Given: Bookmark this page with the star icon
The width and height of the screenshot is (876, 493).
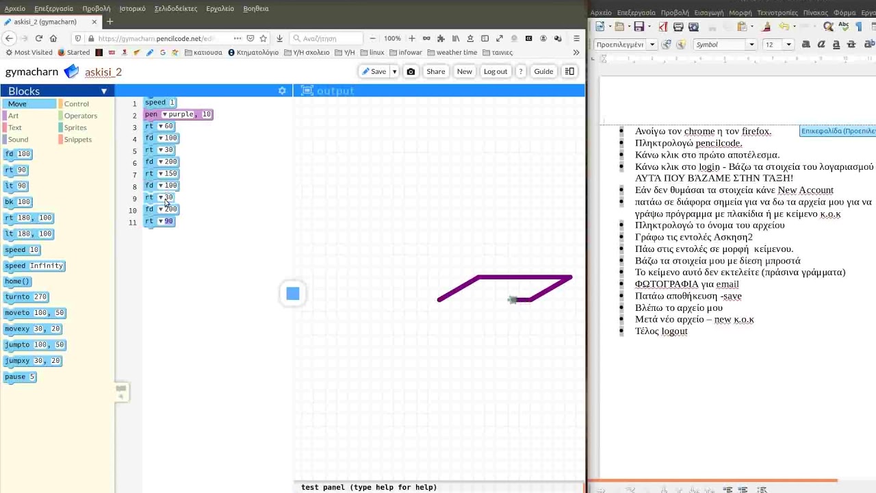Looking at the screenshot, I should pos(263,38).
